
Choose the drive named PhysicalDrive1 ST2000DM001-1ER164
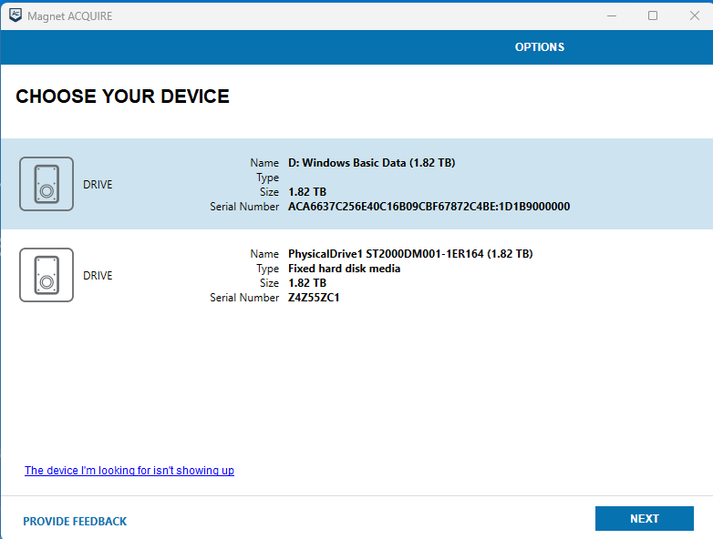click(409, 254)
